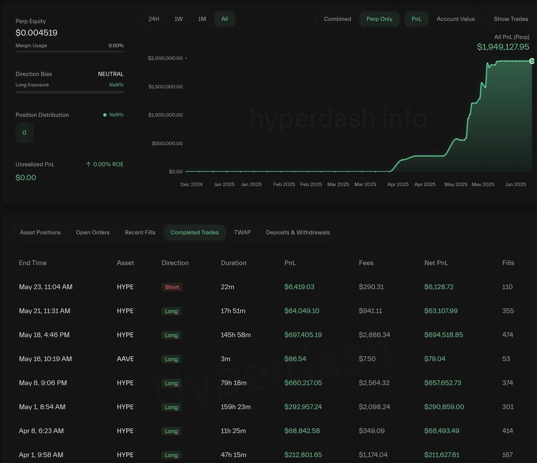Image resolution: width=537 pixels, height=463 pixels.
Task: Select the 1M timeframe
Action: point(202,19)
